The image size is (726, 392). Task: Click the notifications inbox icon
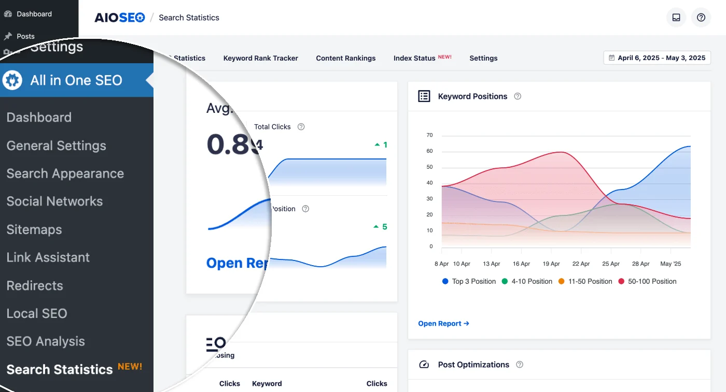coord(676,18)
